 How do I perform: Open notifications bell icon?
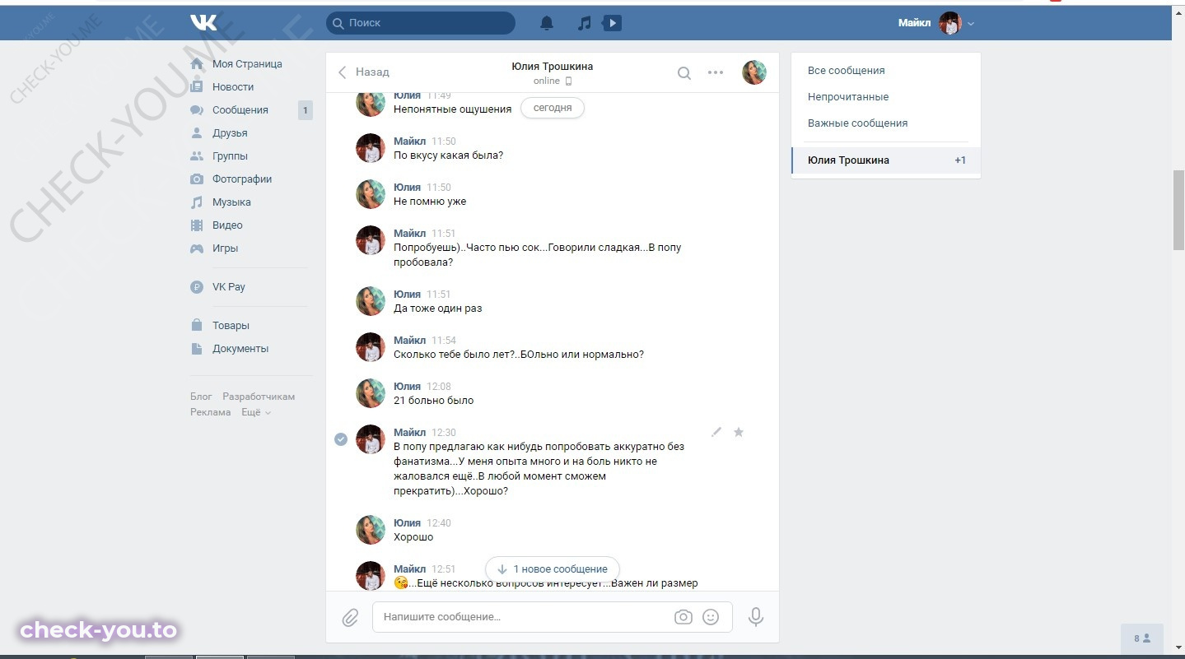[x=547, y=23]
